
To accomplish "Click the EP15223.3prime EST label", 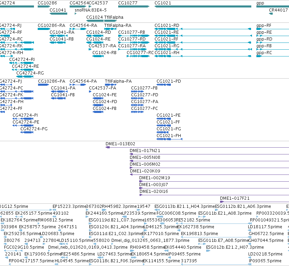I will coord(70,206).
